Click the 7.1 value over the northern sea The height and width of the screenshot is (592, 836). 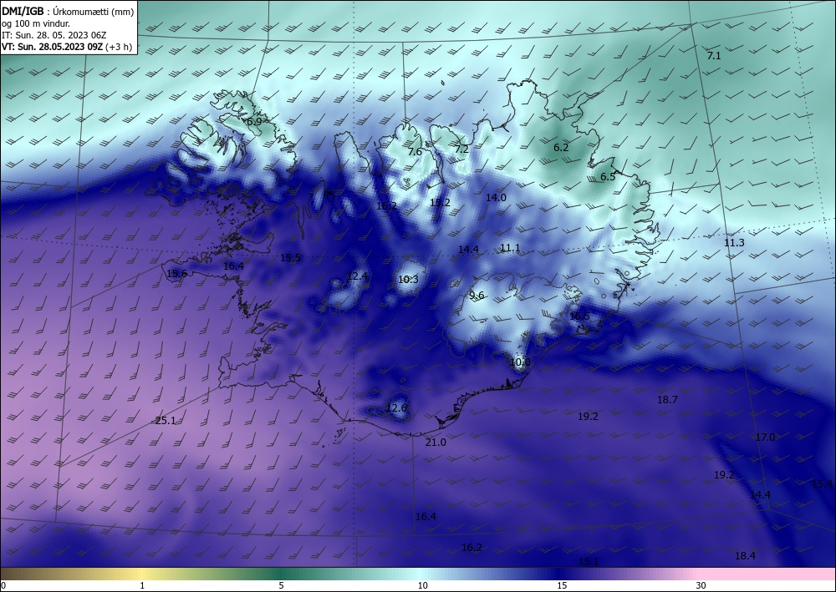click(x=714, y=55)
